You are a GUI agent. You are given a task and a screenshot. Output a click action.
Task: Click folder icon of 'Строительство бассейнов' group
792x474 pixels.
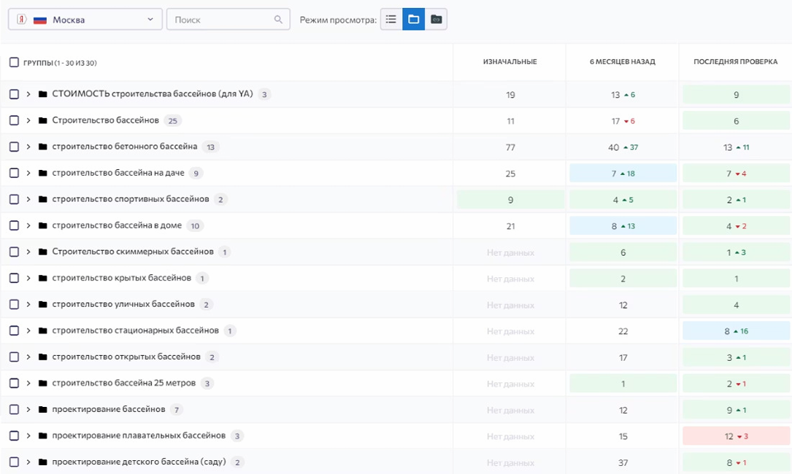[43, 120]
